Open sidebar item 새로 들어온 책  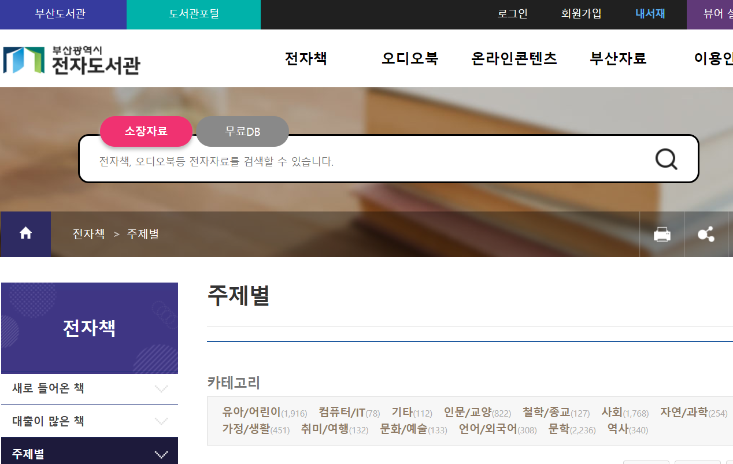pos(90,388)
